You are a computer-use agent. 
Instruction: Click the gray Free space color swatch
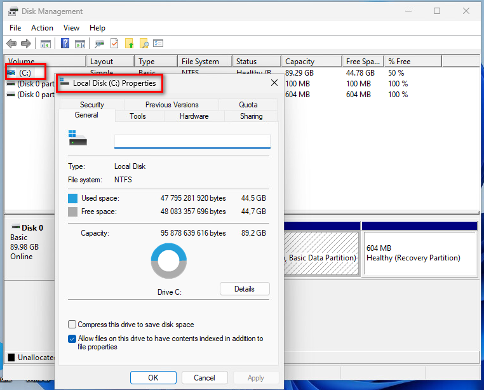click(x=72, y=212)
